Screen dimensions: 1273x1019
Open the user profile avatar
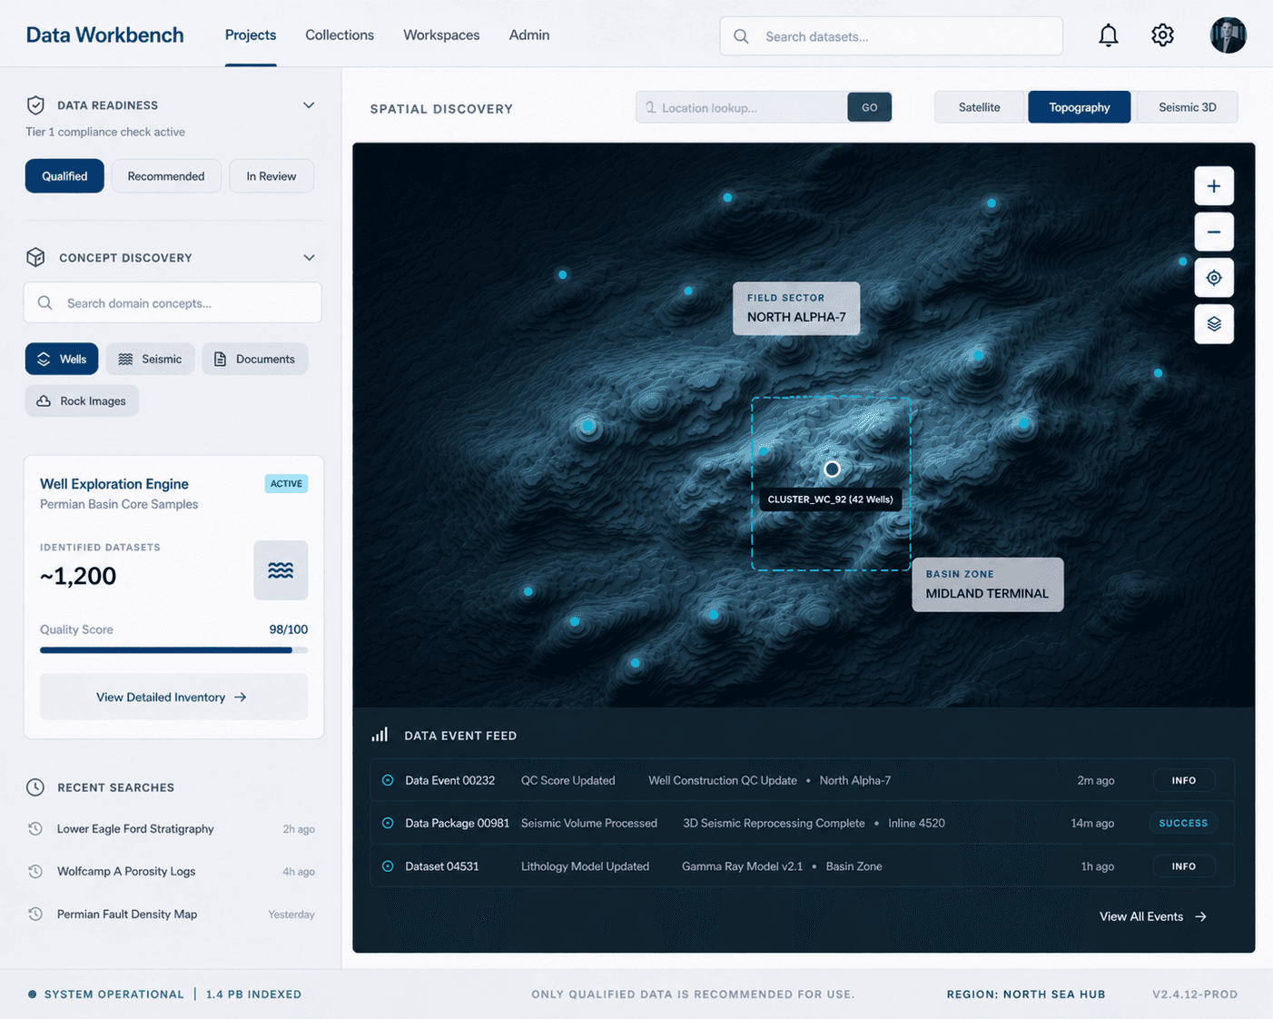click(1228, 35)
